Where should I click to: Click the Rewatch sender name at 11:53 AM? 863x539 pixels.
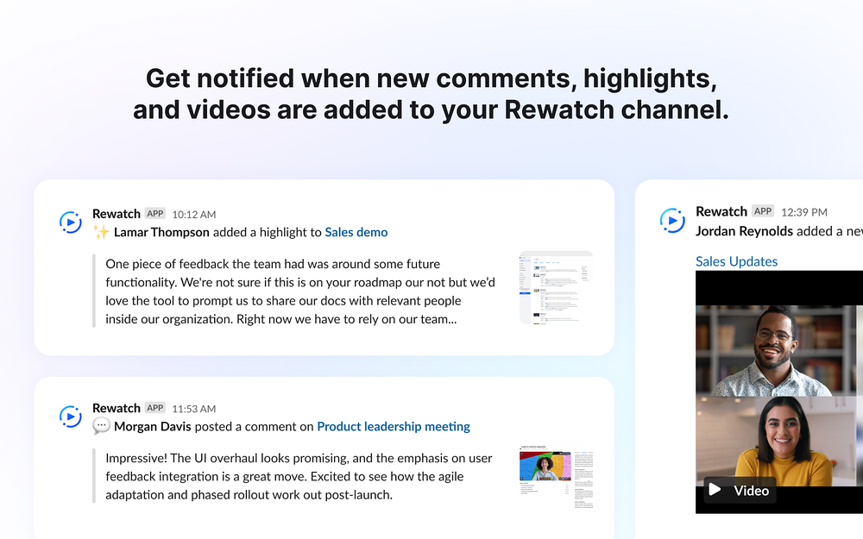tap(117, 408)
